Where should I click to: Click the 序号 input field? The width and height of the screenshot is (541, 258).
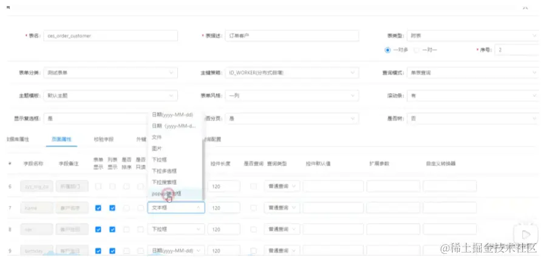click(517, 50)
